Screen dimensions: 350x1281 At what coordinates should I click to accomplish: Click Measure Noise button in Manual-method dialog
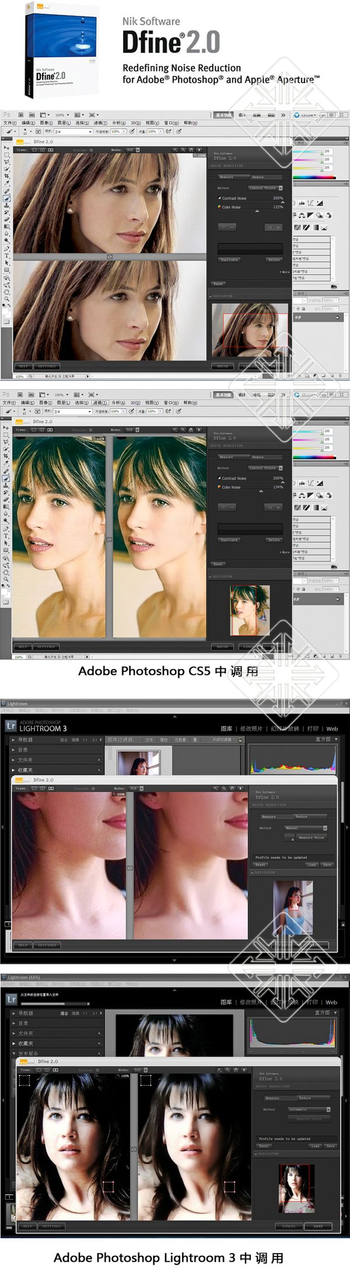pos(311,837)
